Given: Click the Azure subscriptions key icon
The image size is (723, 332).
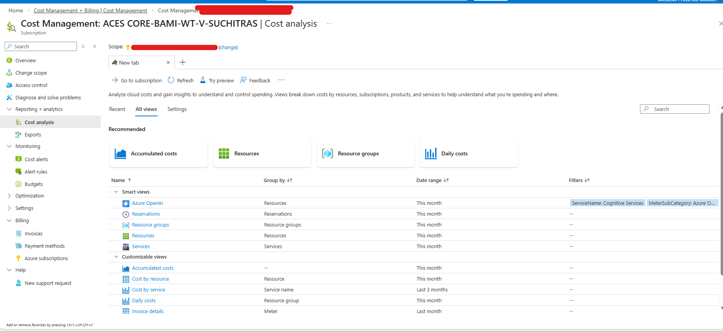Looking at the screenshot, I should pos(18,258).
